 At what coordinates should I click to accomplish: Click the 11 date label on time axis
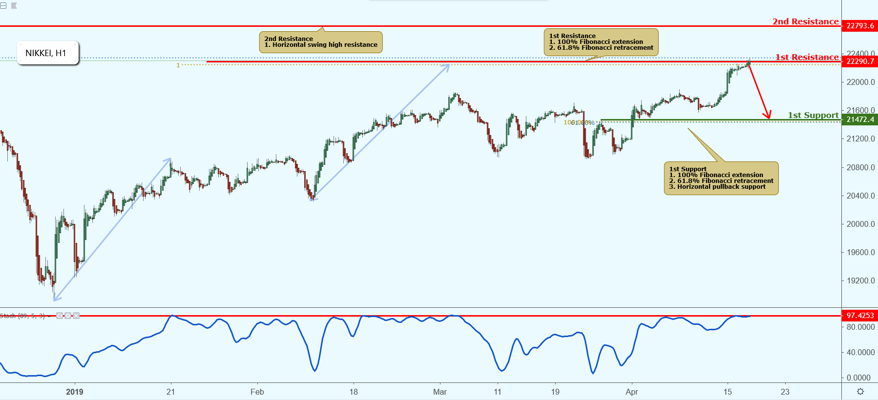pos(498,392)
